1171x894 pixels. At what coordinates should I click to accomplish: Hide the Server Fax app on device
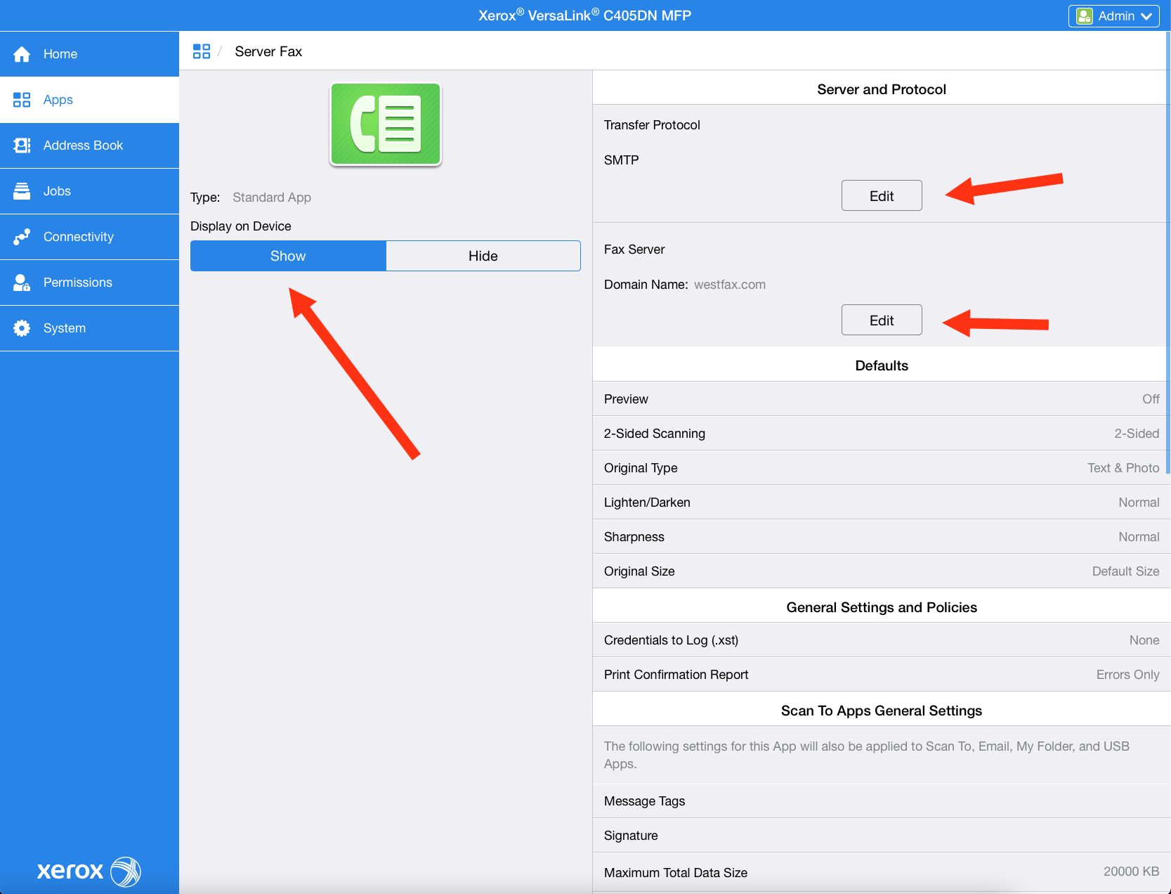pyautogui.click(x=483, y=256)
